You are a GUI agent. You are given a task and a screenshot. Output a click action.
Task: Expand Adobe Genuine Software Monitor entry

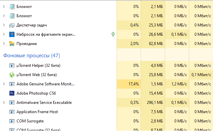click(4, 84)
